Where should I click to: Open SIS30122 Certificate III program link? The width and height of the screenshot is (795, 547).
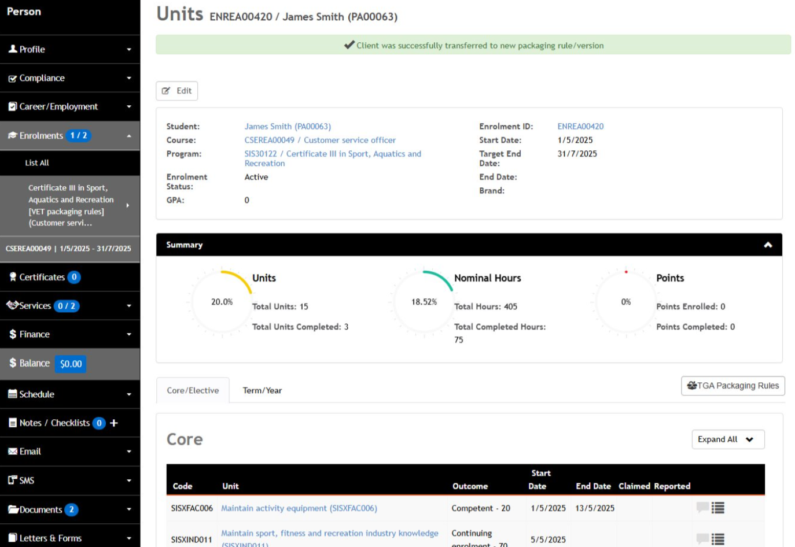point(333,158)
